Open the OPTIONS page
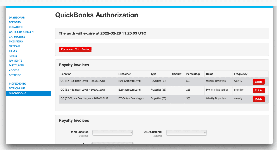Image resolution: width=277 pixels, height=150 pixels. (x=15, y=46)
